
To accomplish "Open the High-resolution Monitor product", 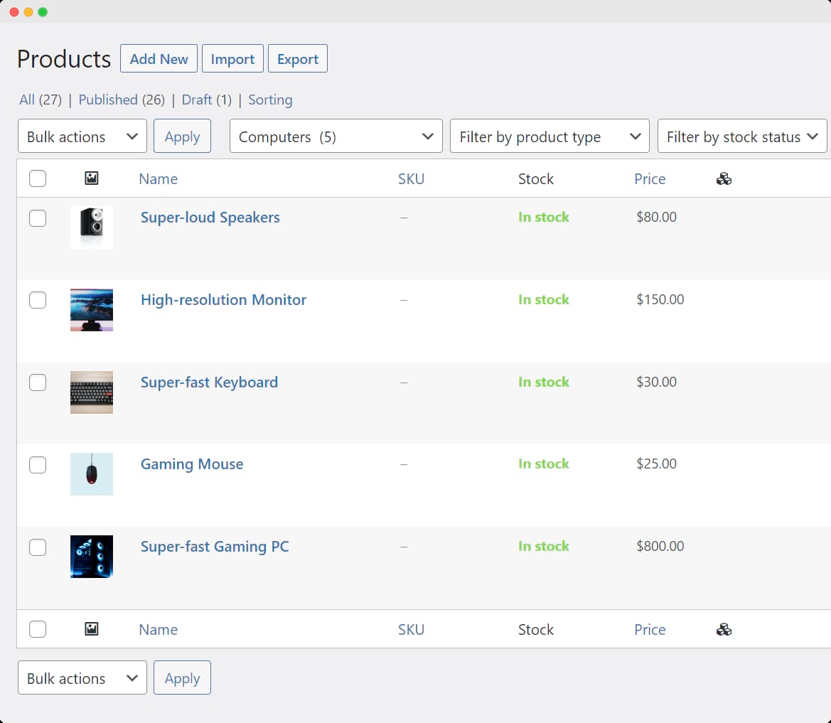I will (223, 300).
